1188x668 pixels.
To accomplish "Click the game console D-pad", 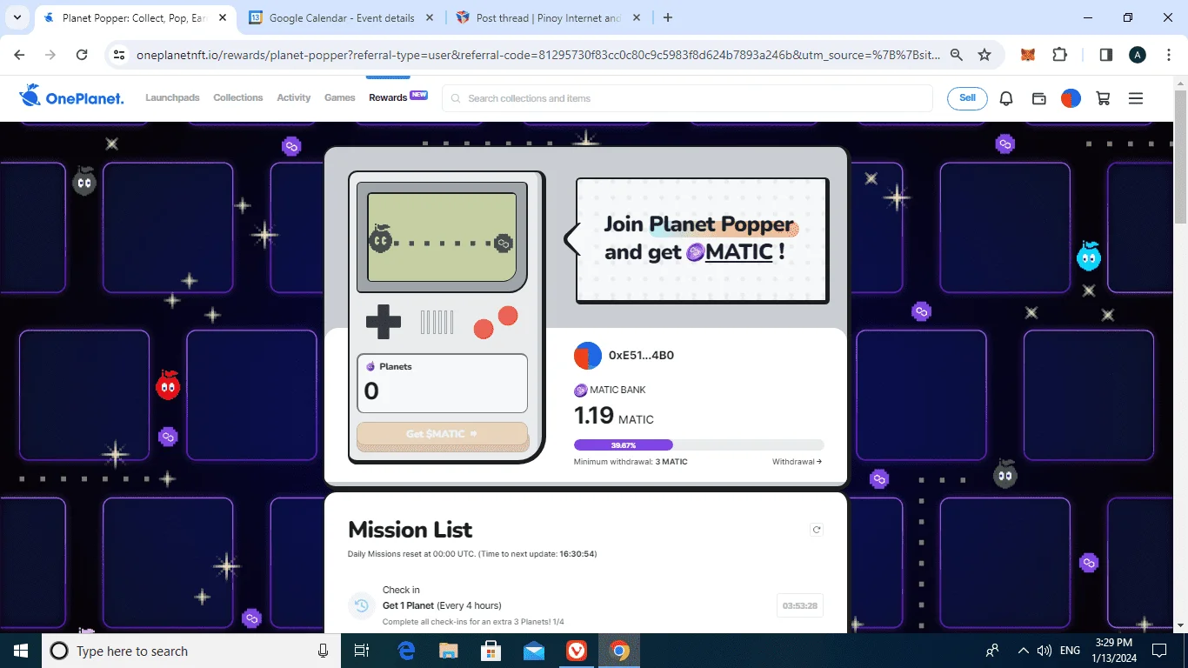I will click(384, 322).
